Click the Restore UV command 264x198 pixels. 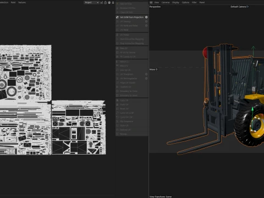pyautogui.click(x=132, y=130)
